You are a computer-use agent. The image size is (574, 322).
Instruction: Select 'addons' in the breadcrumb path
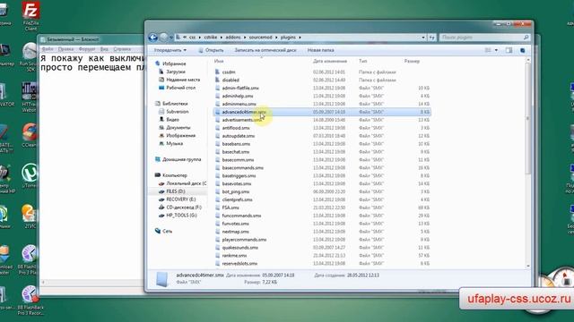[x=233, y=38]
